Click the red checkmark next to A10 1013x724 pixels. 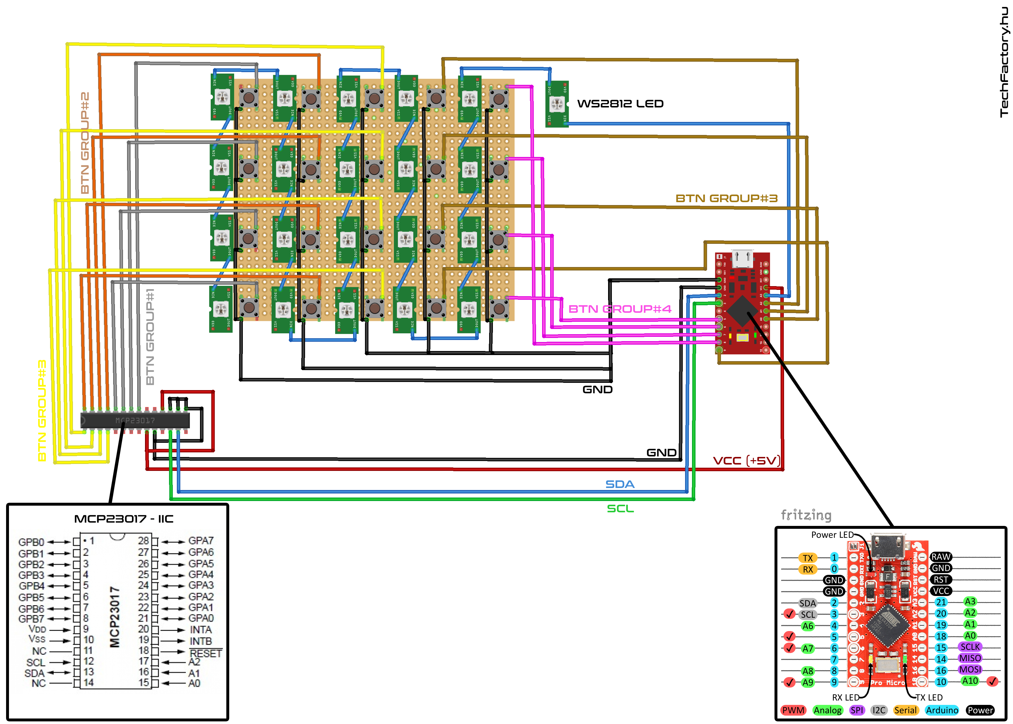click(992, 681)
